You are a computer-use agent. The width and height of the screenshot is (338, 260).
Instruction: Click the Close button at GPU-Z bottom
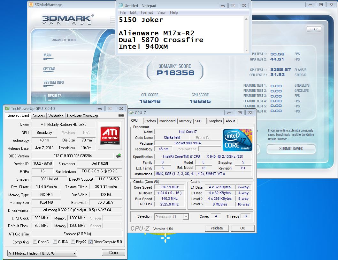coord(113,253)
